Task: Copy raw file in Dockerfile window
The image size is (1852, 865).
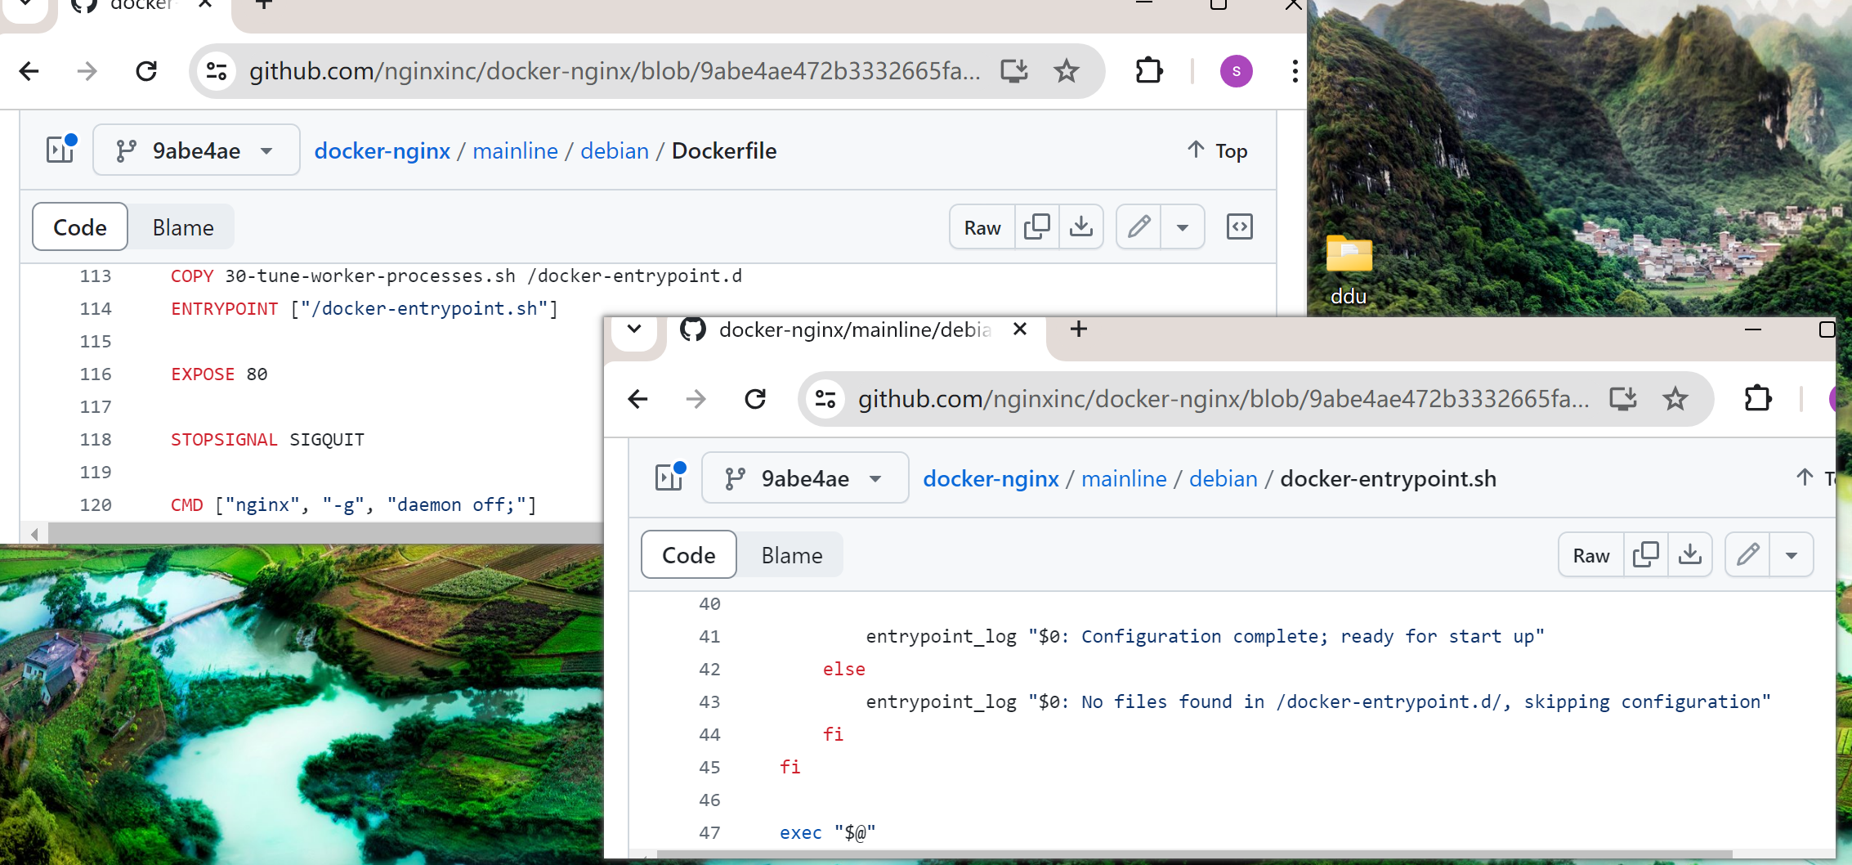Action: [1036, 227]
